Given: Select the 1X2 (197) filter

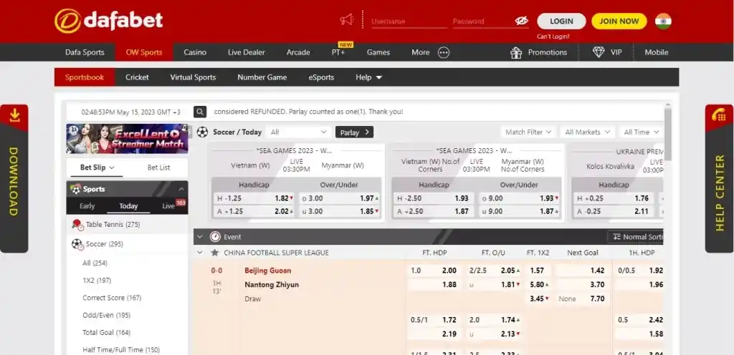Looking at the screenshot, I should coord(97,281).
